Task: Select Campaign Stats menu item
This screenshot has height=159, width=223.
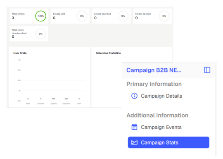Action: [x=168, y=142]
